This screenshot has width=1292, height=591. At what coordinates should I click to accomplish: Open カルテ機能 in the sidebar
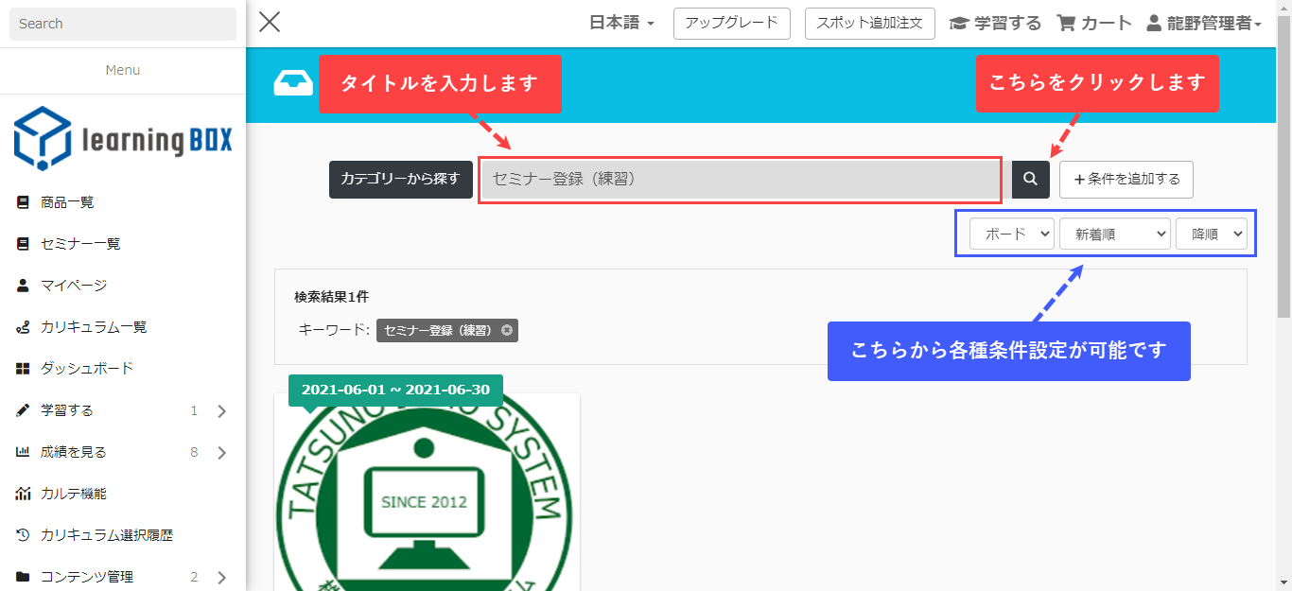pyautogui.click(x=73, y=494)
